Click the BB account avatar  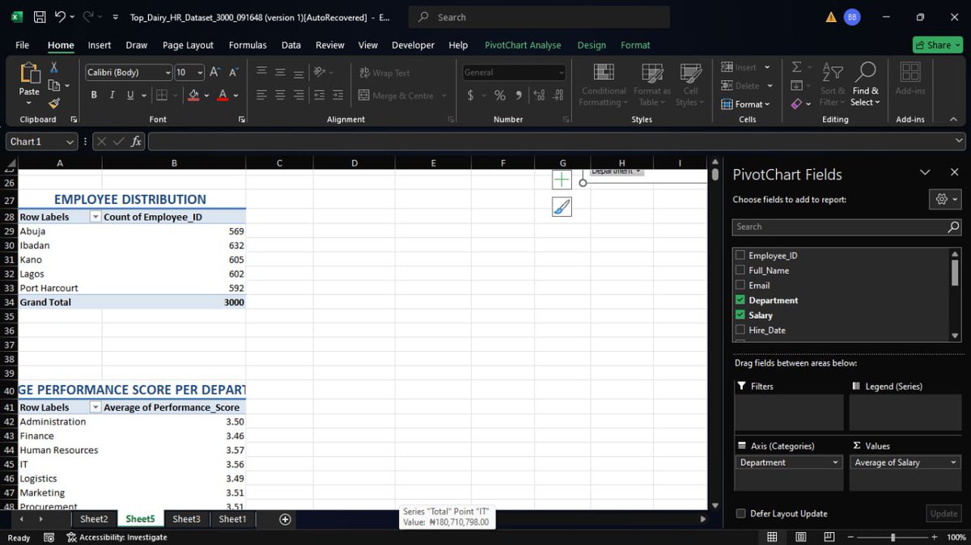tap(852, 17)
